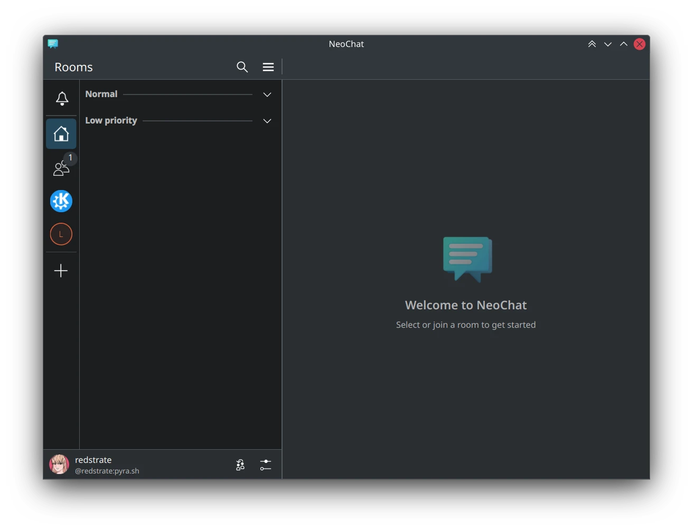Click the @redstrate:pyra.sh user ID
The height and width of the screenshot is (531, 694).
107,471
